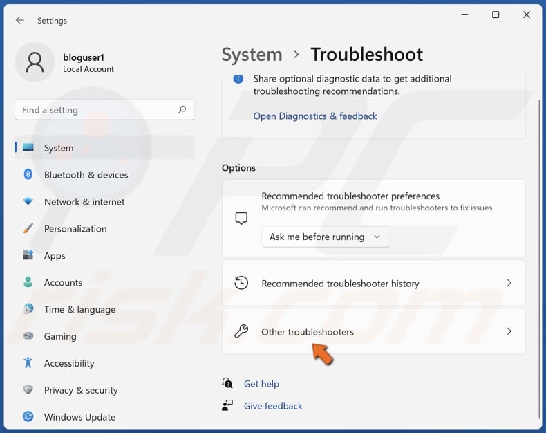Viewport: 546px width, 433px height.
Task: Click the Time & language globe icon
Action: click(28, 309)
